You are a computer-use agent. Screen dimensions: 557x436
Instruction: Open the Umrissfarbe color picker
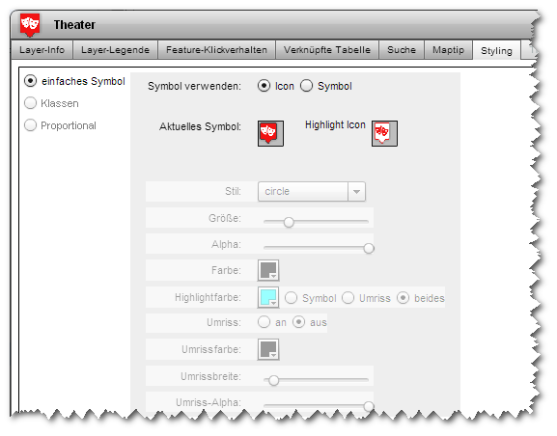click(268, 350)
